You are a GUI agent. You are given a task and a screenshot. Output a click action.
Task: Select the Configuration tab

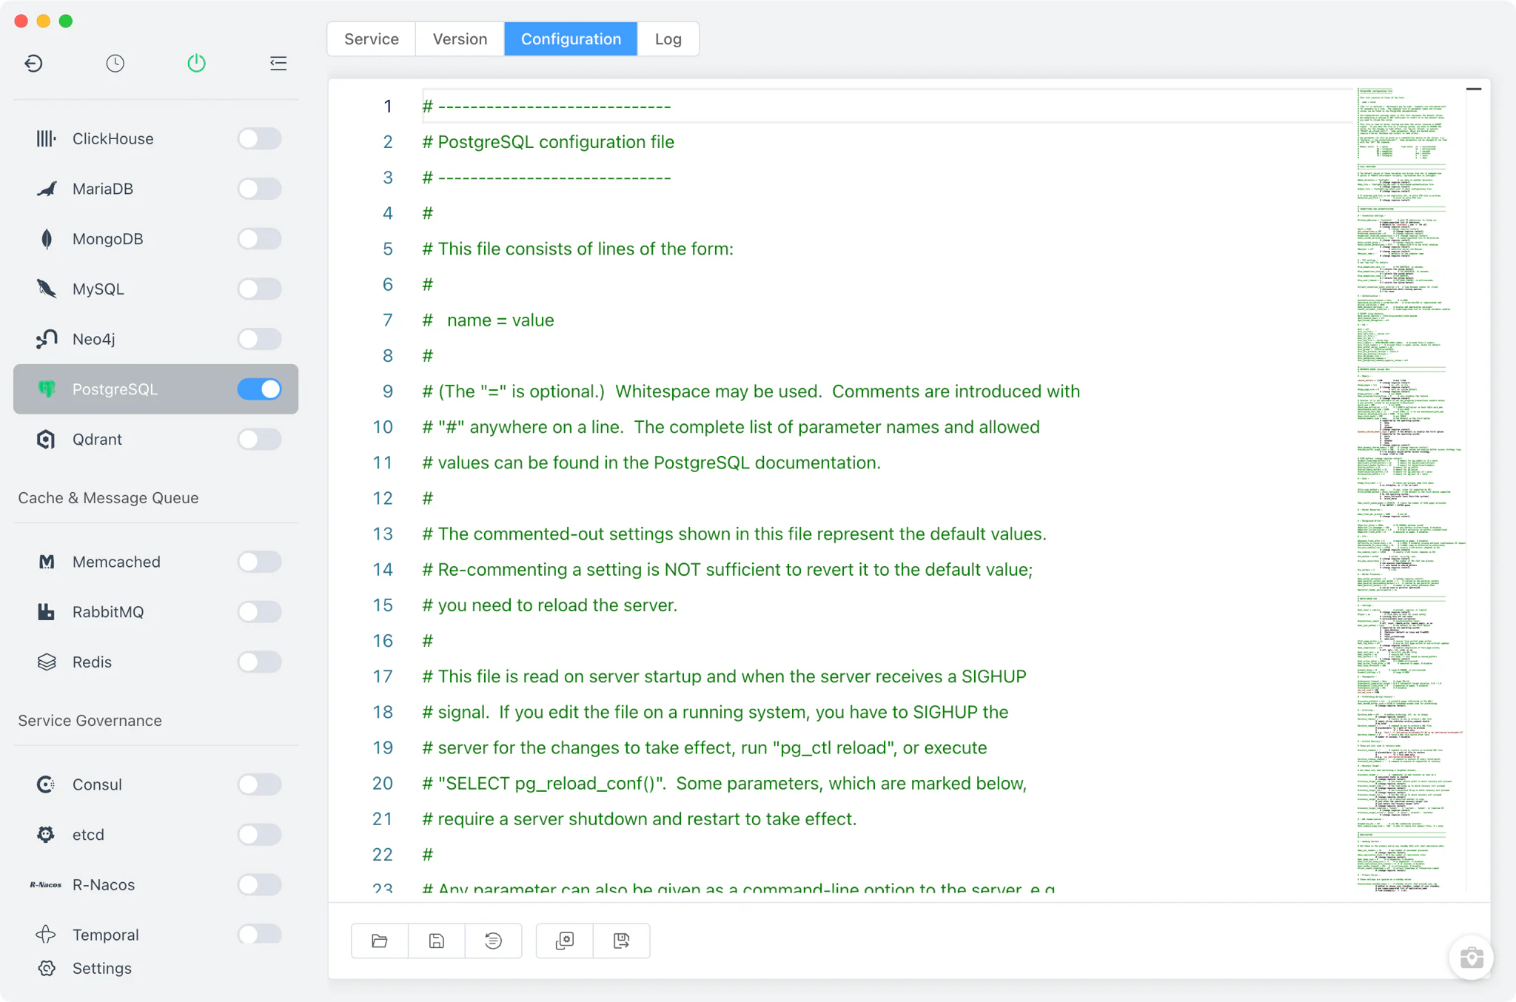pos(571,39)
